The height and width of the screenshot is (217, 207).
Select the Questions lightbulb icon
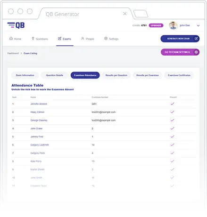(33, 39)
